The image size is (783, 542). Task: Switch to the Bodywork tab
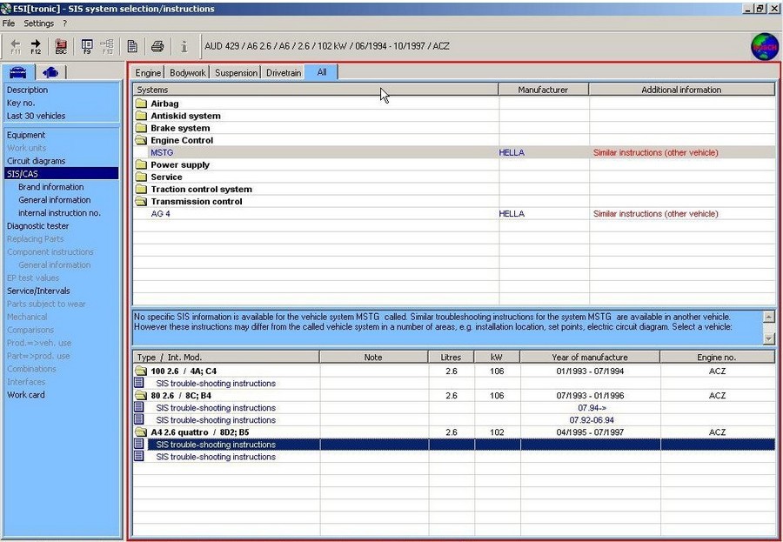[188, 73]
